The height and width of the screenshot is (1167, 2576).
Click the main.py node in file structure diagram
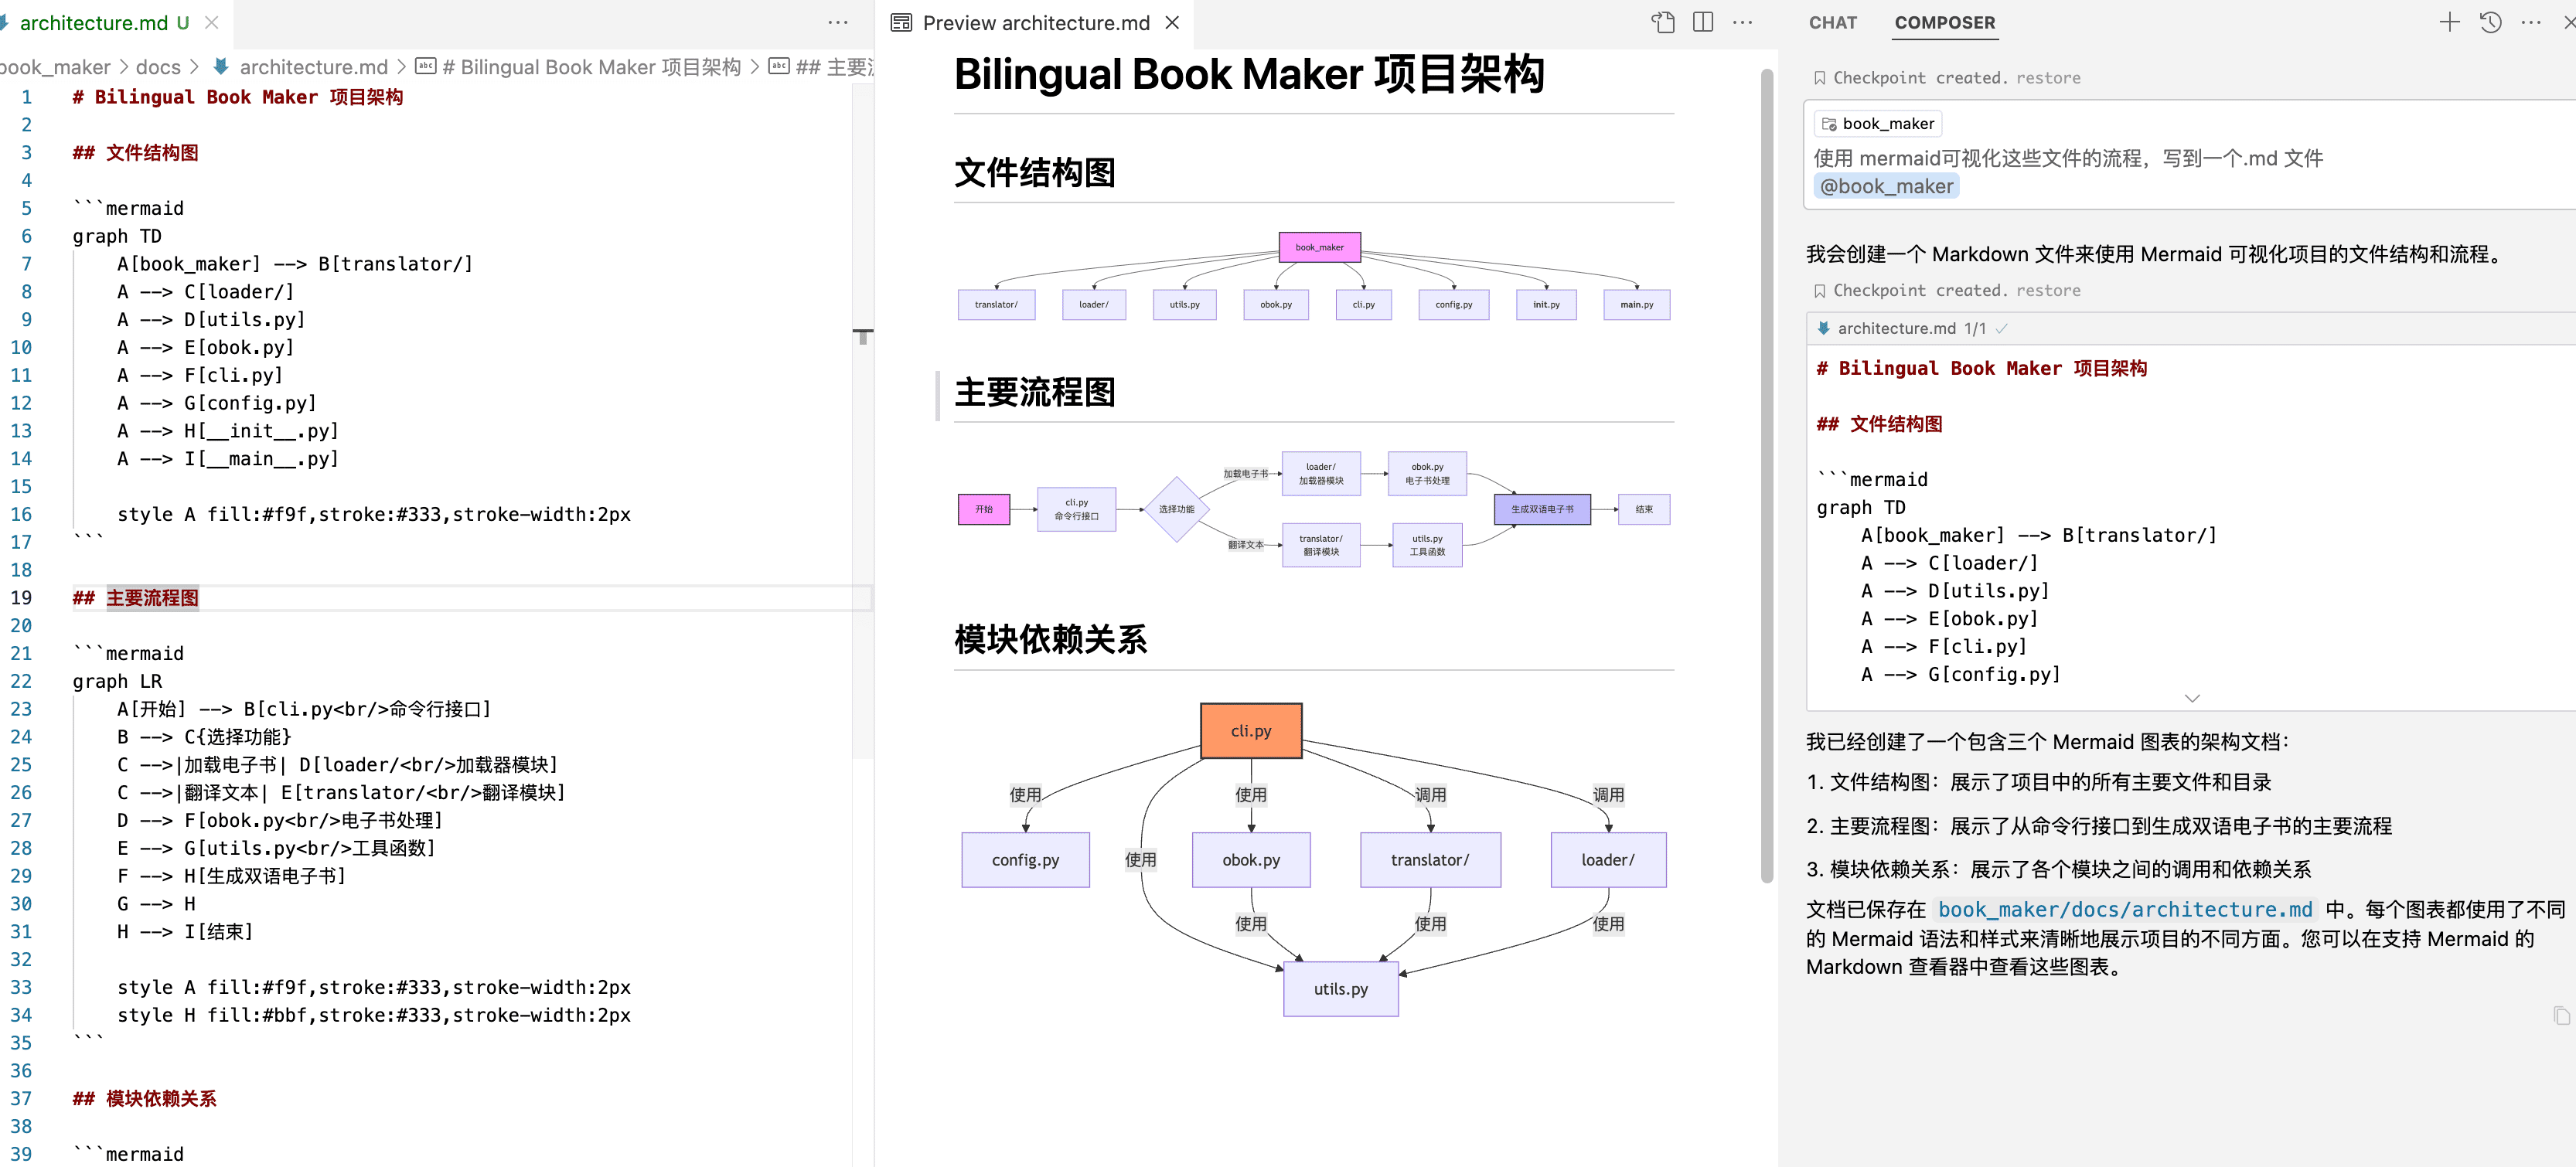(x=1636, y=305)
